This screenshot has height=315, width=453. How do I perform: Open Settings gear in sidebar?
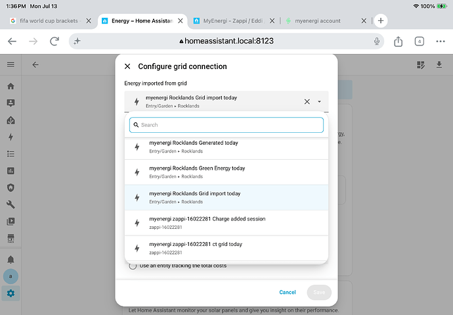(x=11, y=293)
